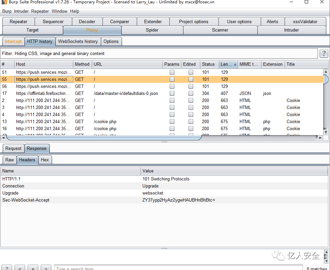This screenshot has height=270, width=330.
Task: Click the Upgrade websocket header row
Action: pos(164,193)
